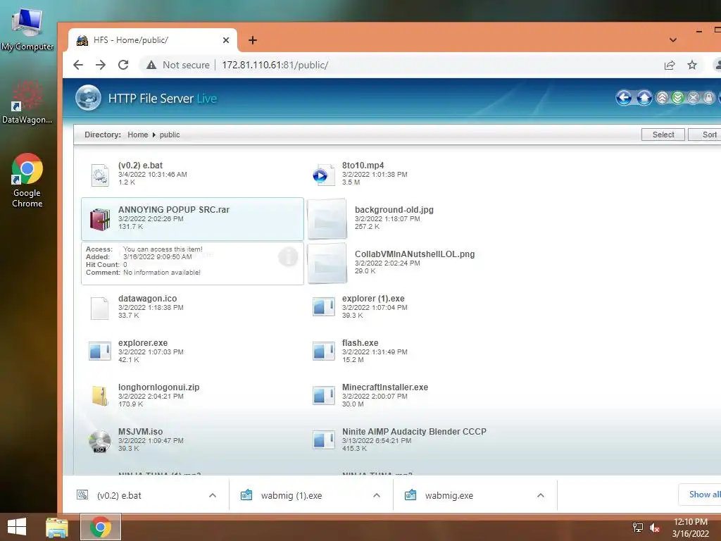Click the MSJVM.iso disc icon
The height and width of the screenshot is (541, 721).
tap(100, 441)
